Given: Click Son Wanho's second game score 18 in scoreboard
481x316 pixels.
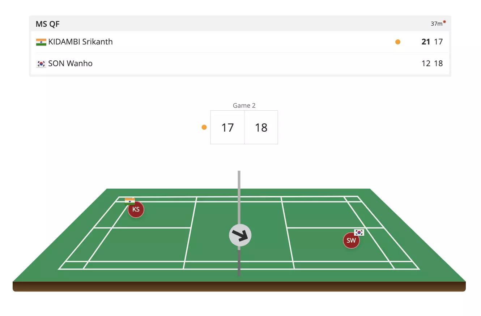Looking at the screenshot, I should pos(438,64).
